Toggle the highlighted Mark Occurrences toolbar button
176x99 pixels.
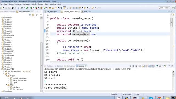pyautogui.click(x=64, y=8)
